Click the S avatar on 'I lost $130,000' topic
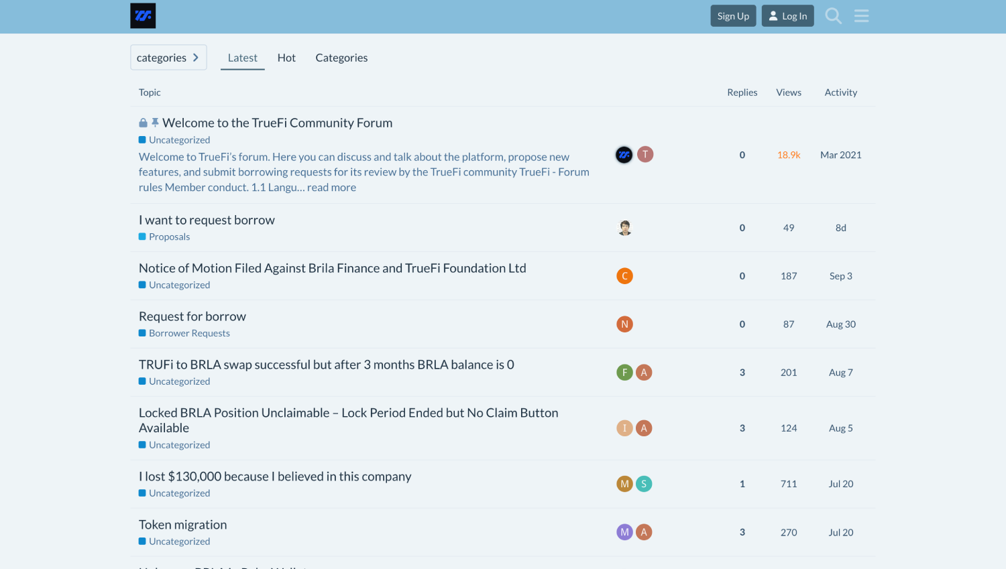Viewport: 1006px width, 569px height. (644, 484)
